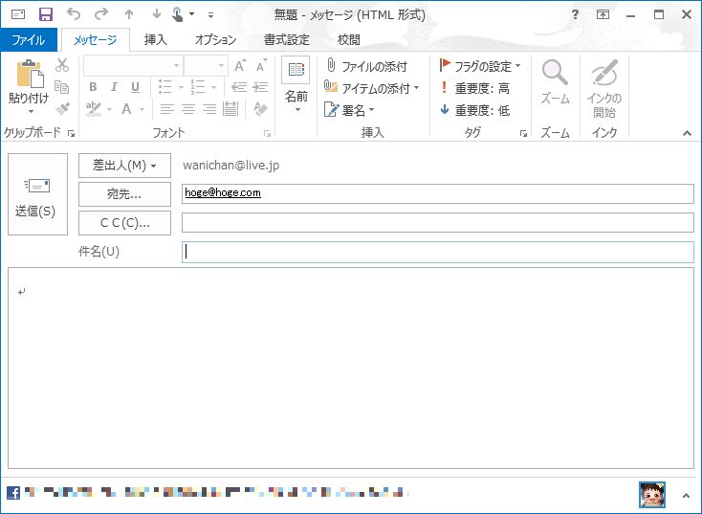Open the clipboard group dialog launcher
This screenshot has height=514, width=702.
click(71, 133)
